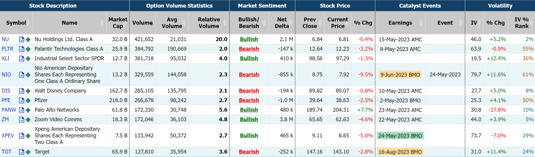Open the Bullish link for Nu Holdings
Screen dimensions: 535x157
249,39
